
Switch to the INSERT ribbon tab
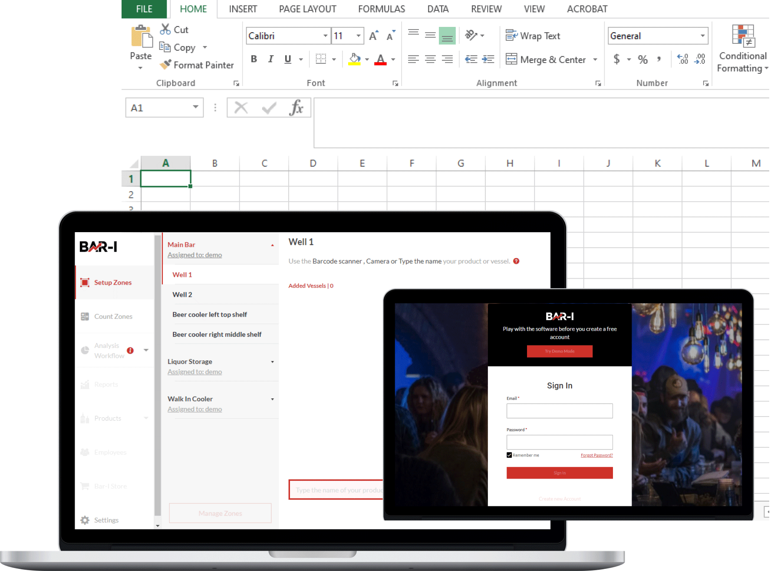click(243, 9)
